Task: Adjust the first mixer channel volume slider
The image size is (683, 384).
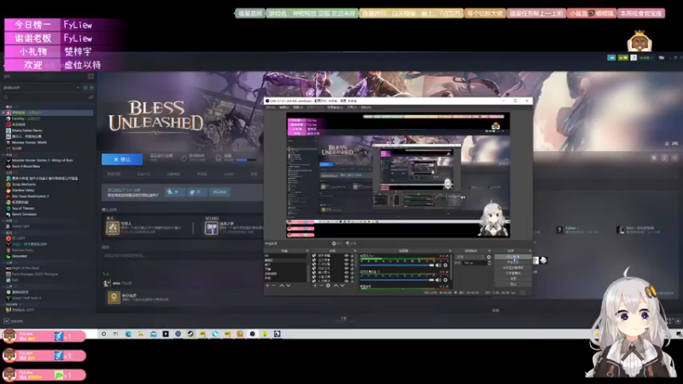Action: 396,265
